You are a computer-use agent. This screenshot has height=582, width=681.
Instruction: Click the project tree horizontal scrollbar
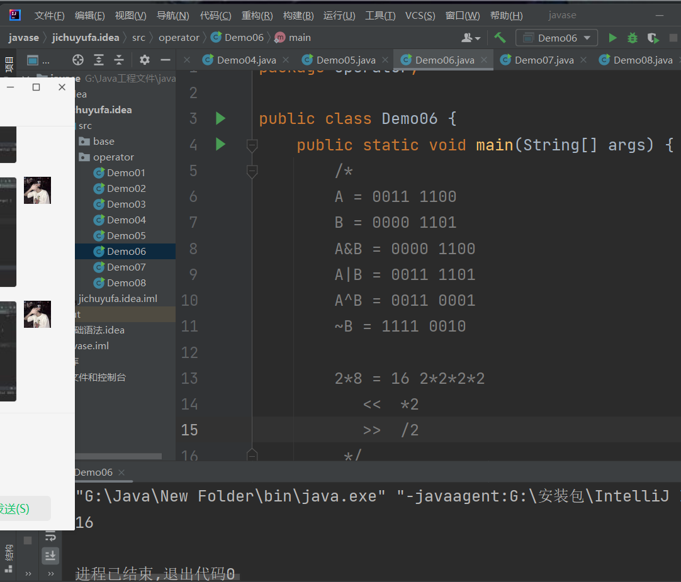[x=118, y=456]
